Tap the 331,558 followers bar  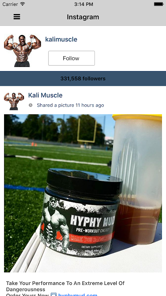pos(83,78)
